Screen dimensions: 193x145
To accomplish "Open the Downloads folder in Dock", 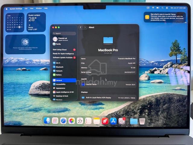I will pyautogui.click(x=134, y=121).
